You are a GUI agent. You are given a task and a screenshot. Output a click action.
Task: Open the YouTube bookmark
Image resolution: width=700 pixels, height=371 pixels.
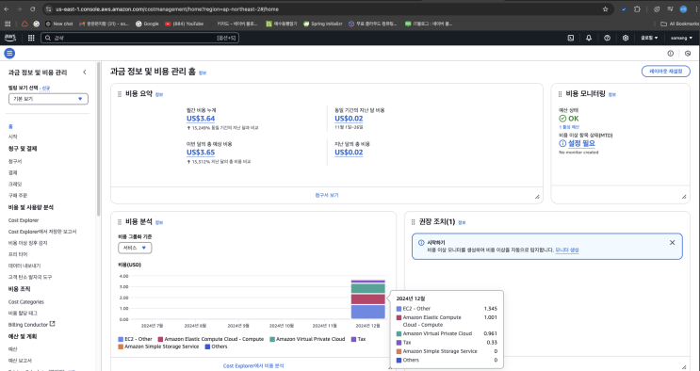tap(184, 24)
